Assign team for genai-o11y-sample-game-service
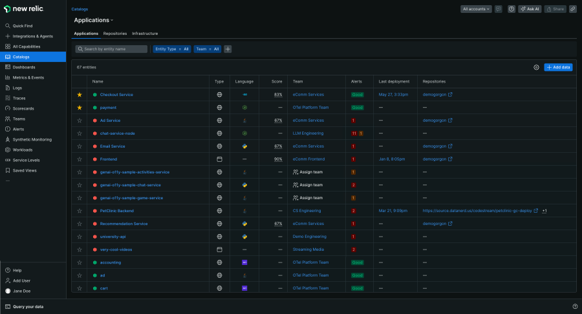 click(x=308, y=198)
